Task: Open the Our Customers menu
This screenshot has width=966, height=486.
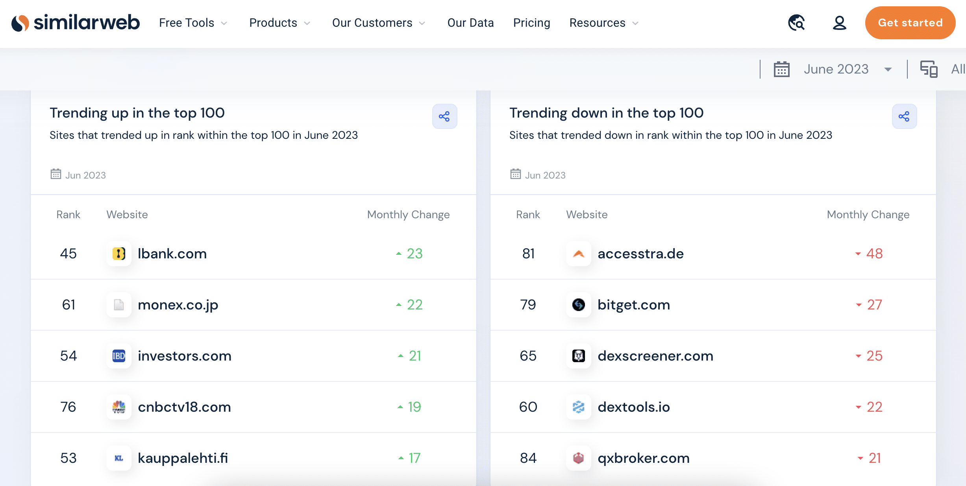Action: coord(378,23)
